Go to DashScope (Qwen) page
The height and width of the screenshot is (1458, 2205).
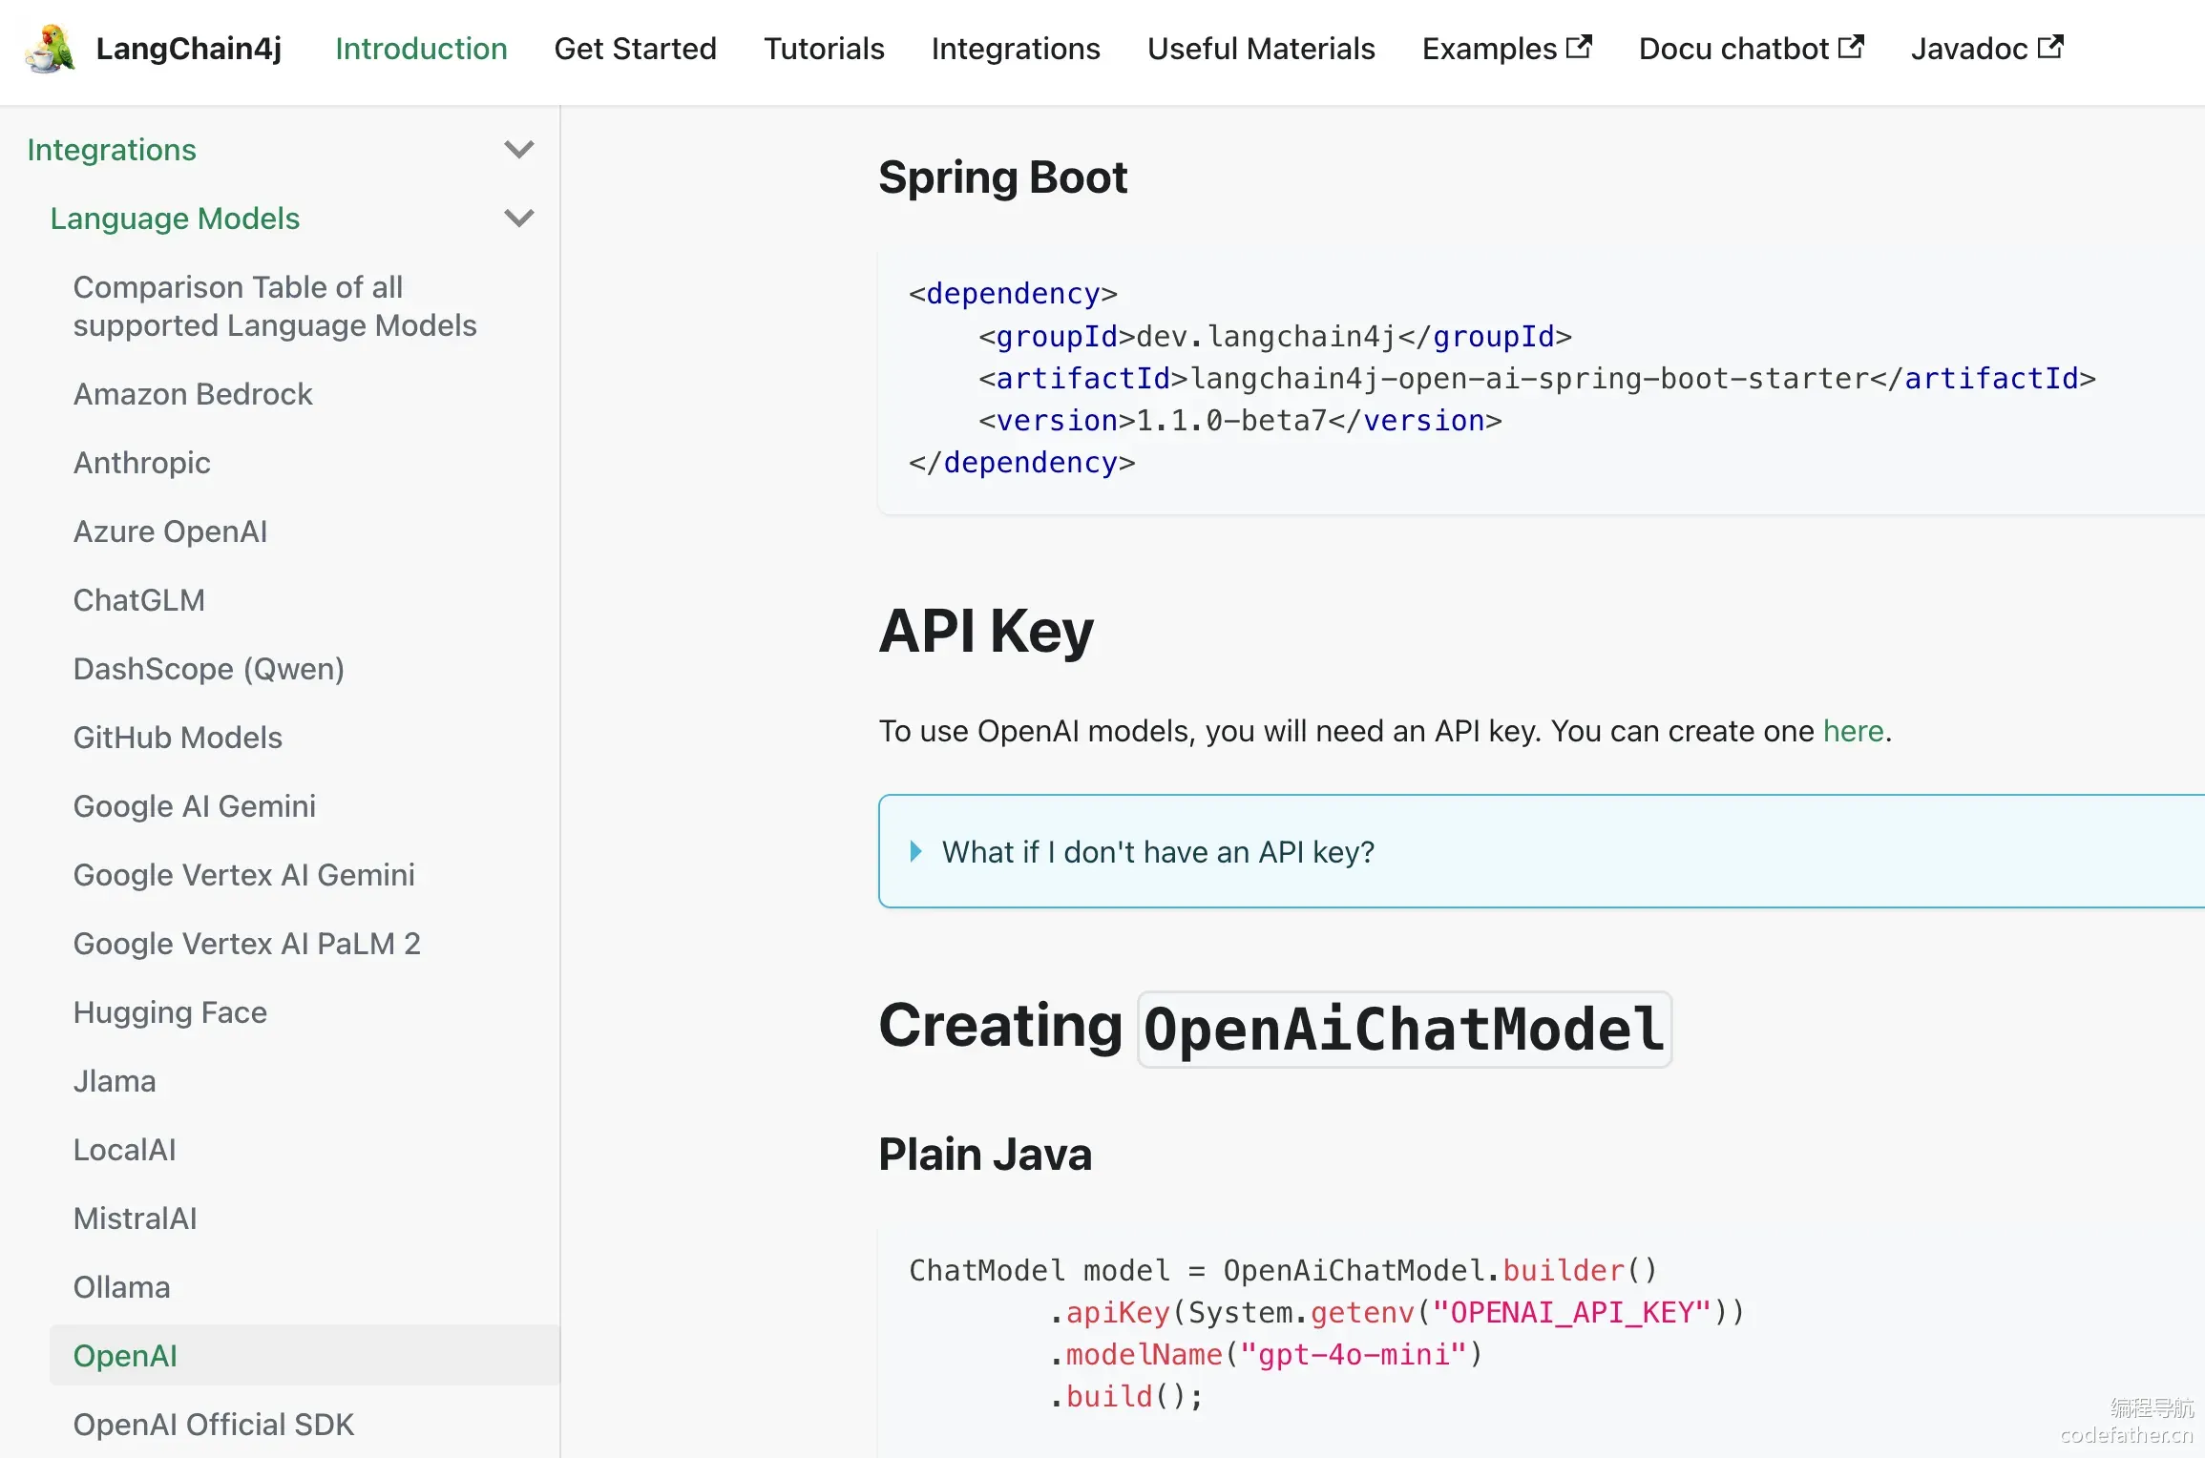(209, 669)
